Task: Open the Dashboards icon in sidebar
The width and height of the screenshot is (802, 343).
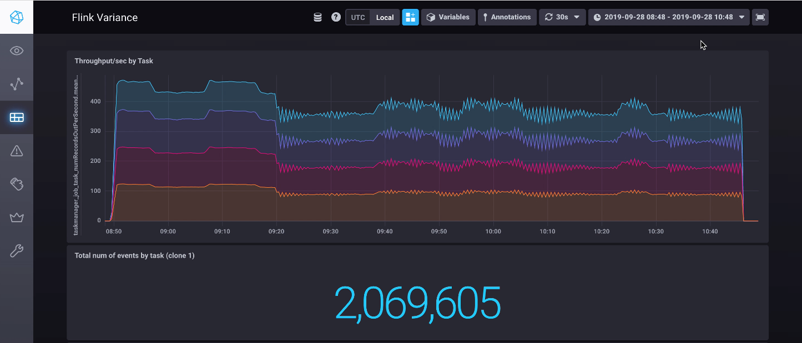Action: tap(17, 117)
